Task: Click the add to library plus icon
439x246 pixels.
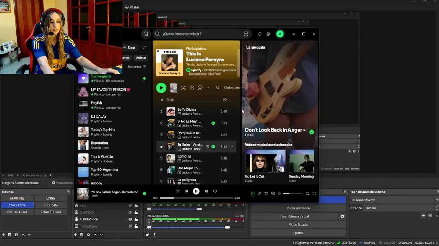Action: point(192,88)
